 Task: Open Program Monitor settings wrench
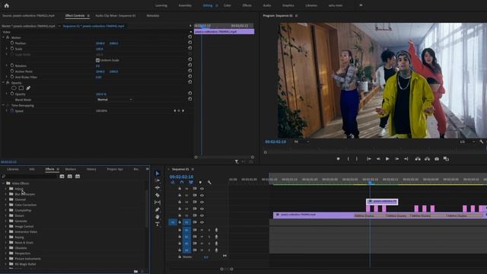click(x=481, y=142)
